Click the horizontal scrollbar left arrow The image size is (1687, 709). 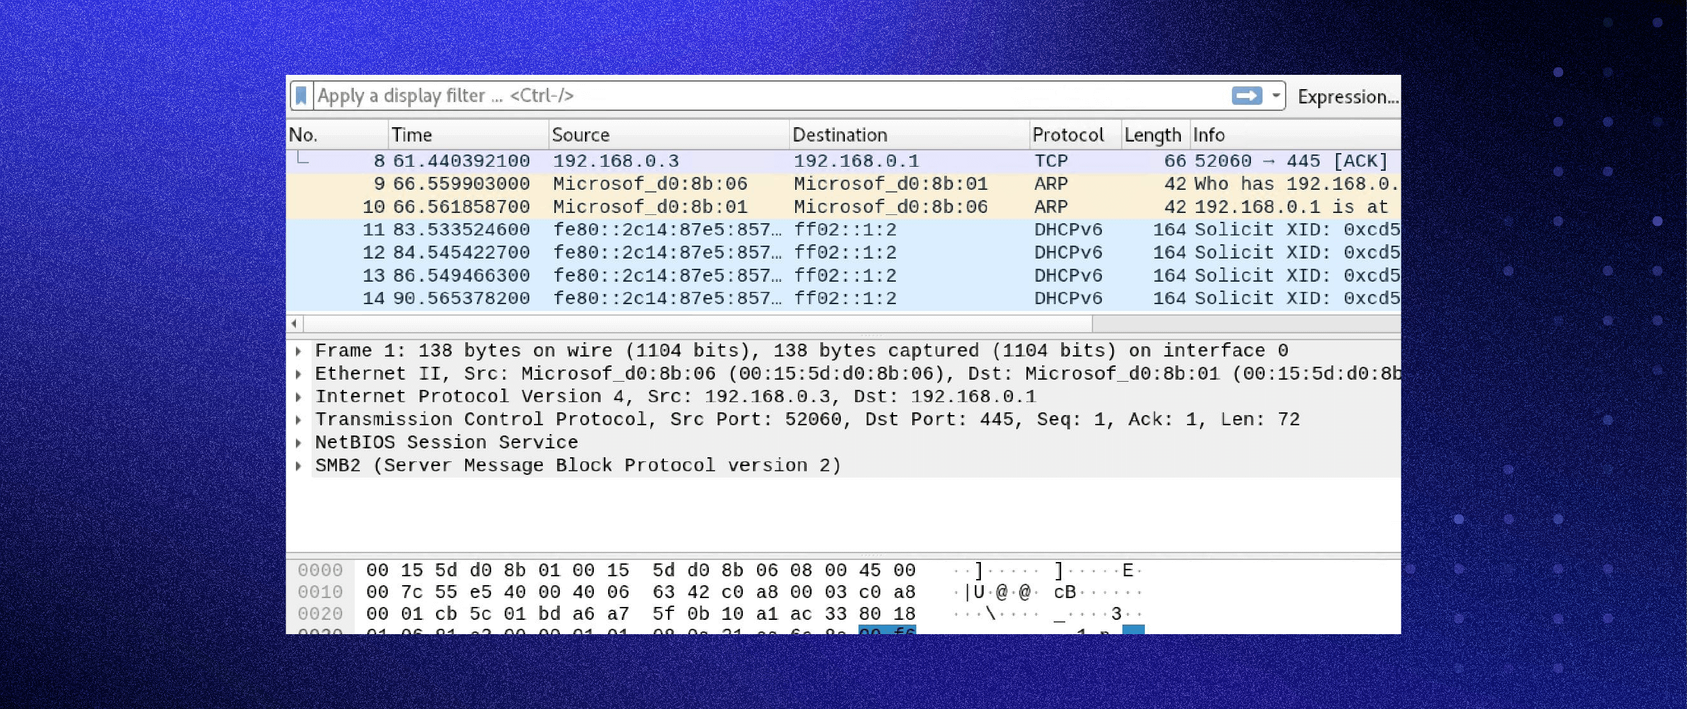pos(294,323)
